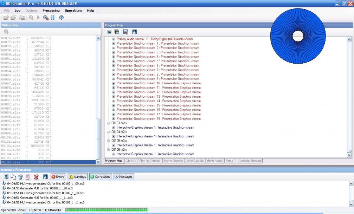The height and width of the screenshot is (214, 354).
Task: Open the Log menu
Action: coord(17,11)
